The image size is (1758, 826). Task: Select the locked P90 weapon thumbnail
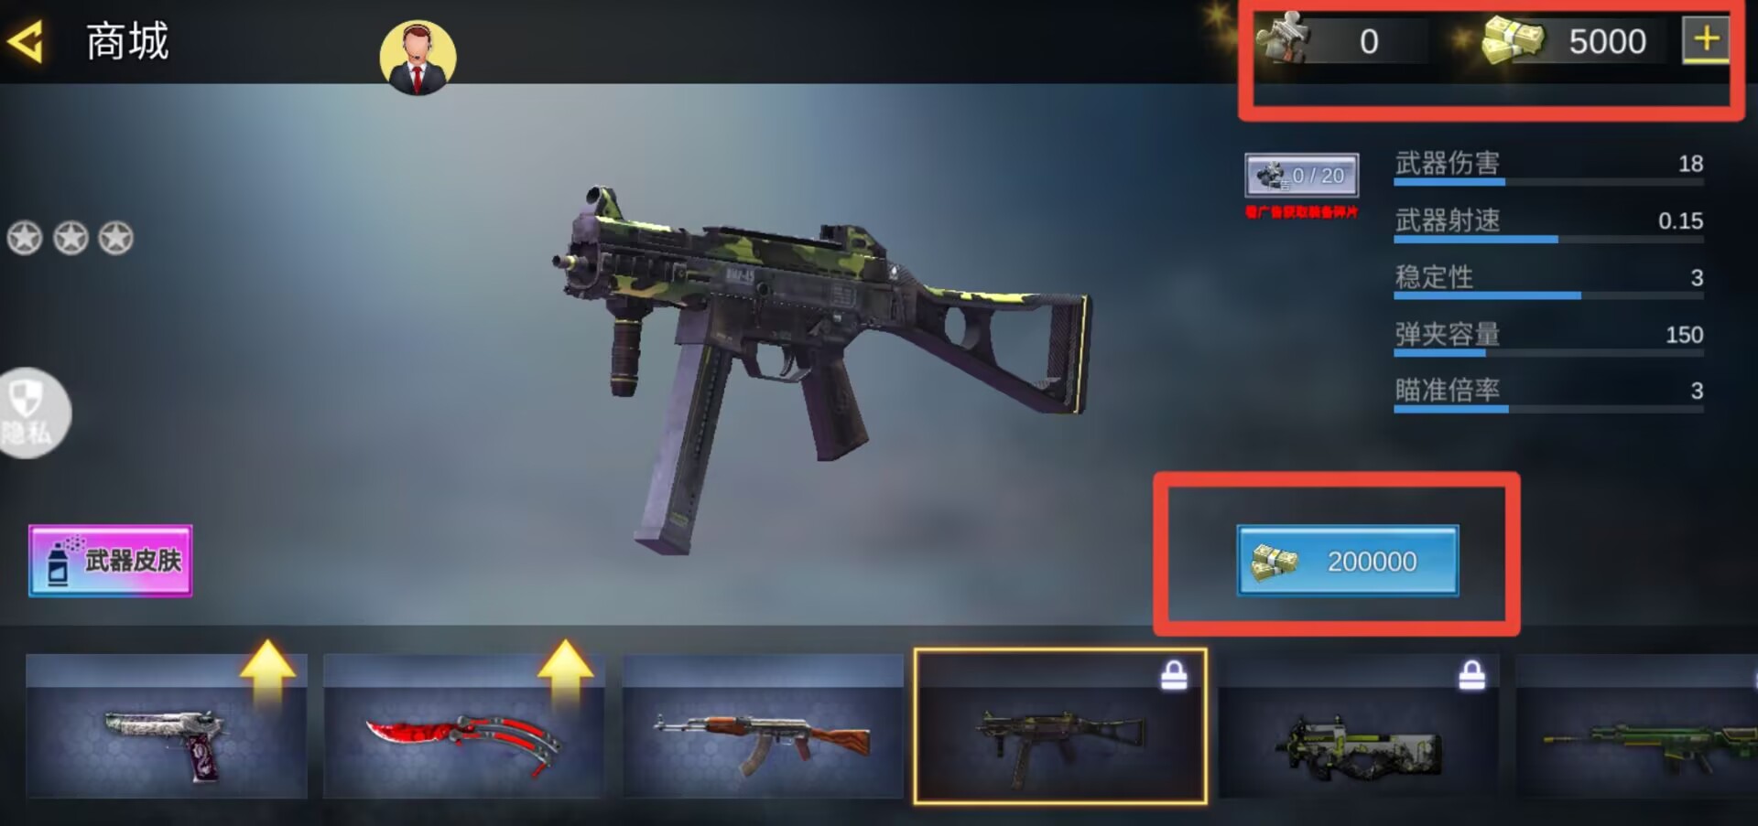click(1359, 726)
